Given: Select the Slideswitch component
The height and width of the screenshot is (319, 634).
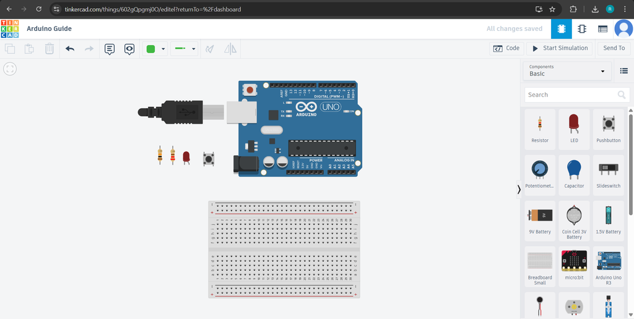Looking at the screenshot, I should (x=608, y=175).
